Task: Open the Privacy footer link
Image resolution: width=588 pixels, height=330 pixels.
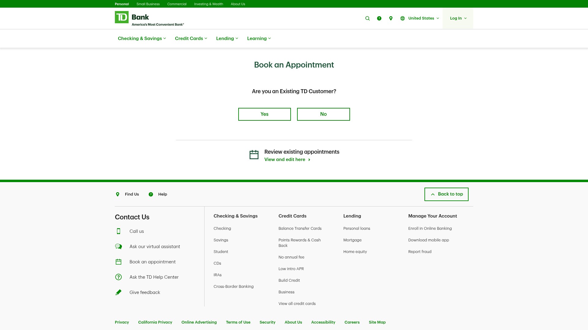Action: [122, 322]
